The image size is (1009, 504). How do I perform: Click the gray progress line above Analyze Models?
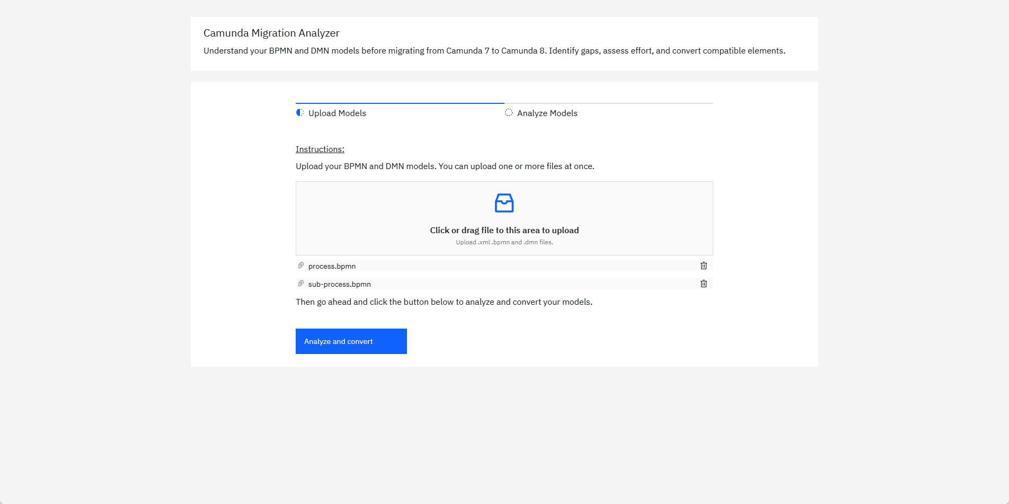coord(608,103)
